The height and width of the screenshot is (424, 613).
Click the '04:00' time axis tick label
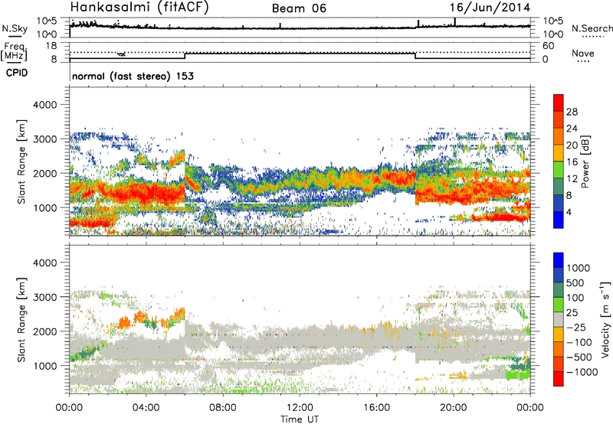point(146,408)
